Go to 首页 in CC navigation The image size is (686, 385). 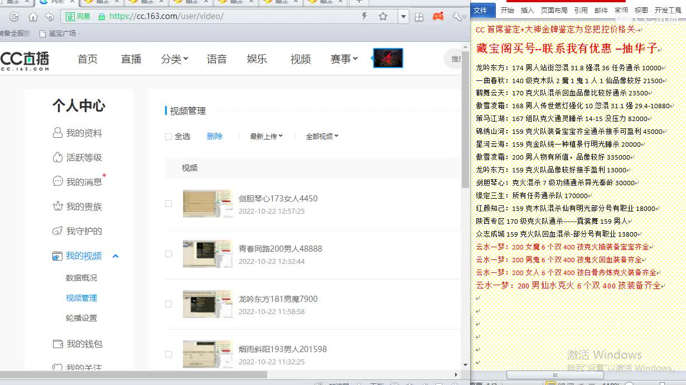point(88,59)
